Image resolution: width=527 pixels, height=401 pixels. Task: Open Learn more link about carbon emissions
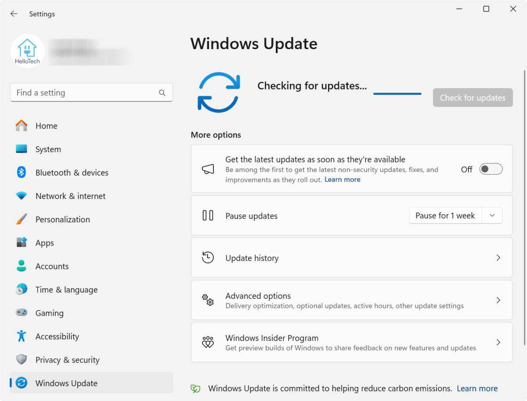pos(477,388)
